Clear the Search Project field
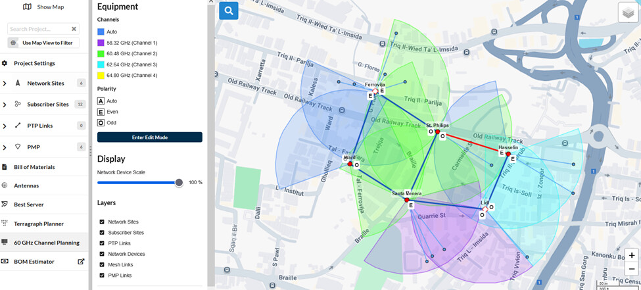Screen dimensions: 641x290 74,29
